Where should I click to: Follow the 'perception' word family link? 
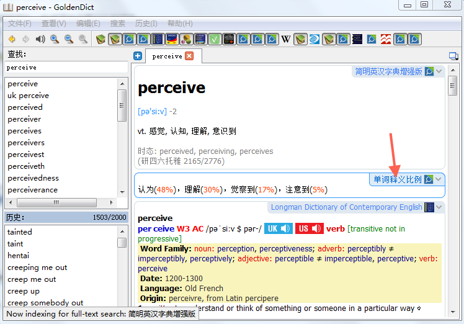tap(236, 249)
